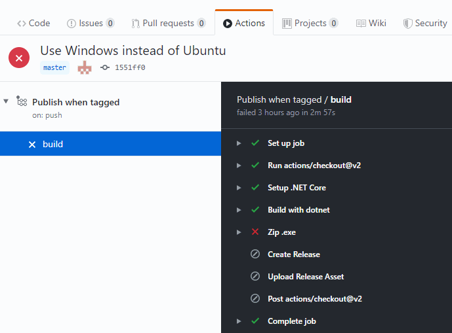Expand the Set up job step

pyautogui.click(x=239, y=143)
